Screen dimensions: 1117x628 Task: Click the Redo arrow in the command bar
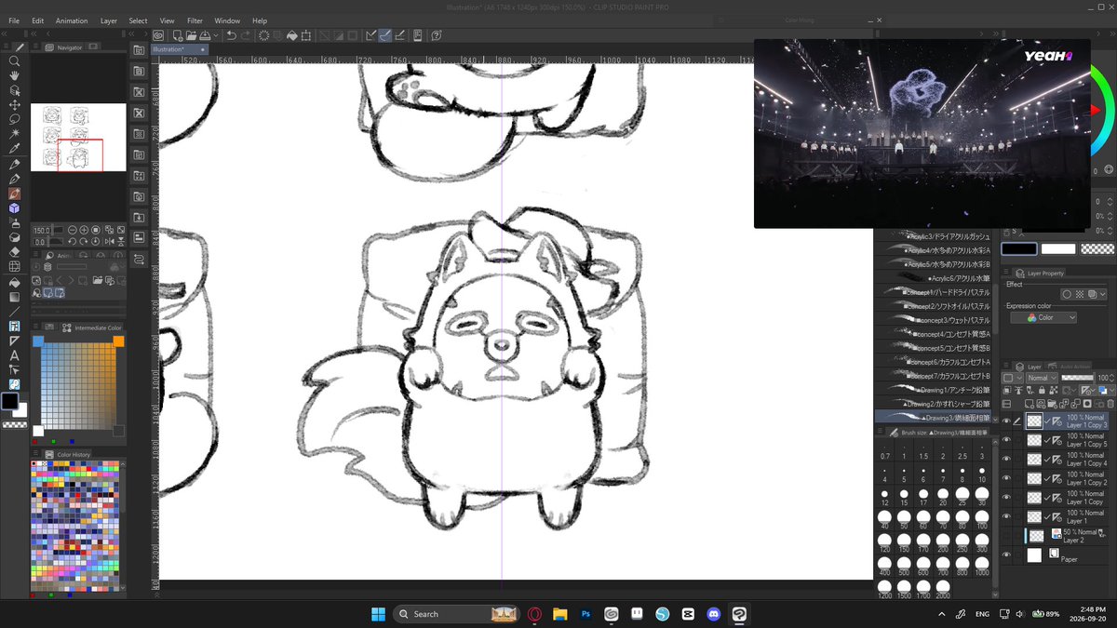[246, 35]
